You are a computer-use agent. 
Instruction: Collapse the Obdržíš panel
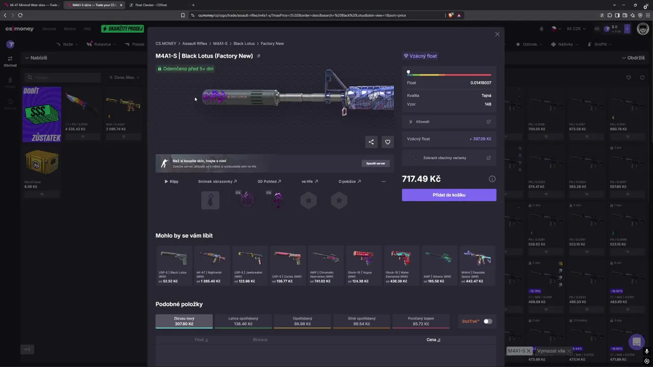click(x=633, y=58)
